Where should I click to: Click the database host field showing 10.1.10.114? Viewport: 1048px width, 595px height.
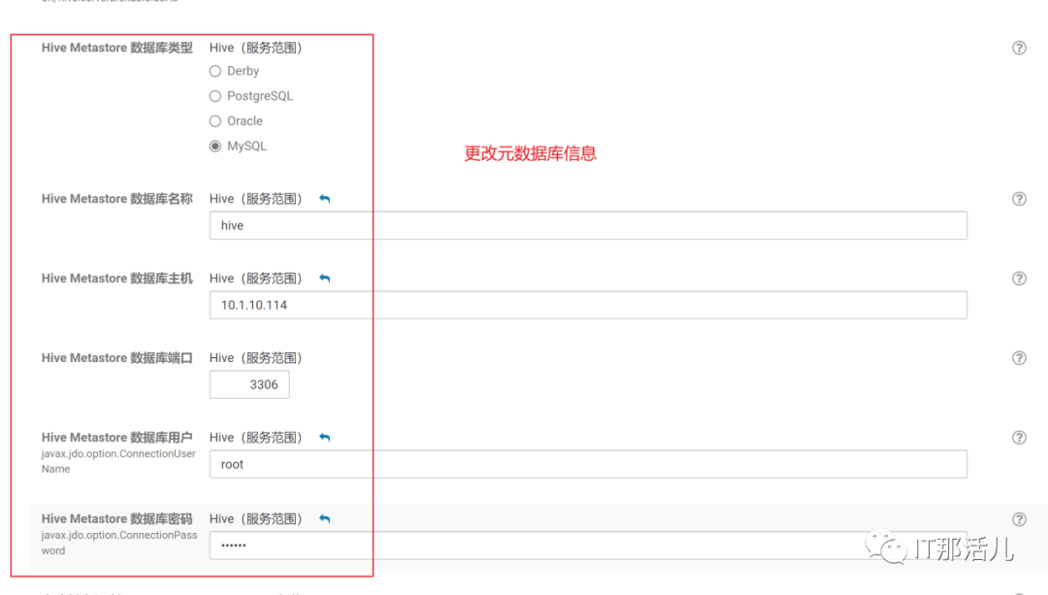point(588,305)
